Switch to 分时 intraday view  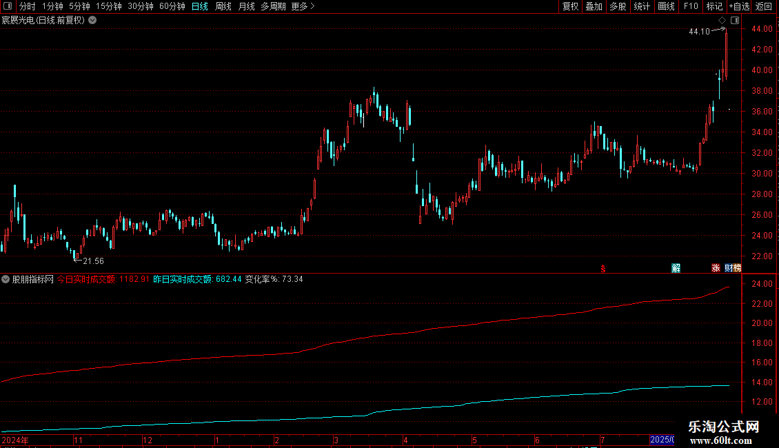[x=28, y=6]
